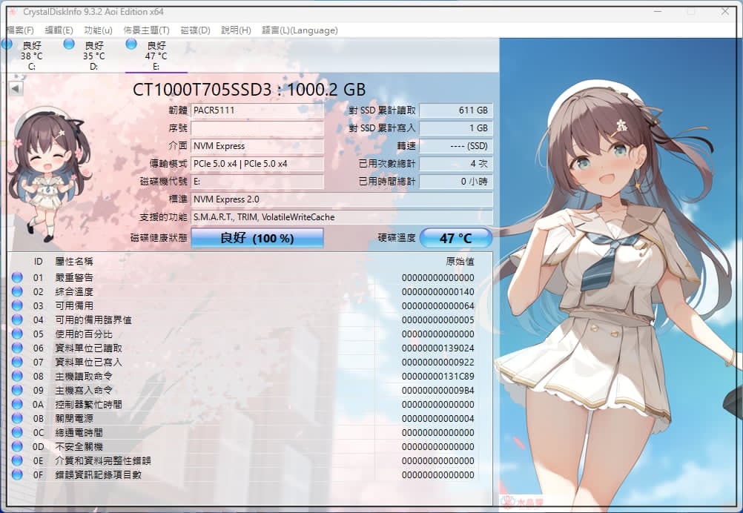Click the status orb for attribute 08

pyautogui.click(x=17, y=376)
